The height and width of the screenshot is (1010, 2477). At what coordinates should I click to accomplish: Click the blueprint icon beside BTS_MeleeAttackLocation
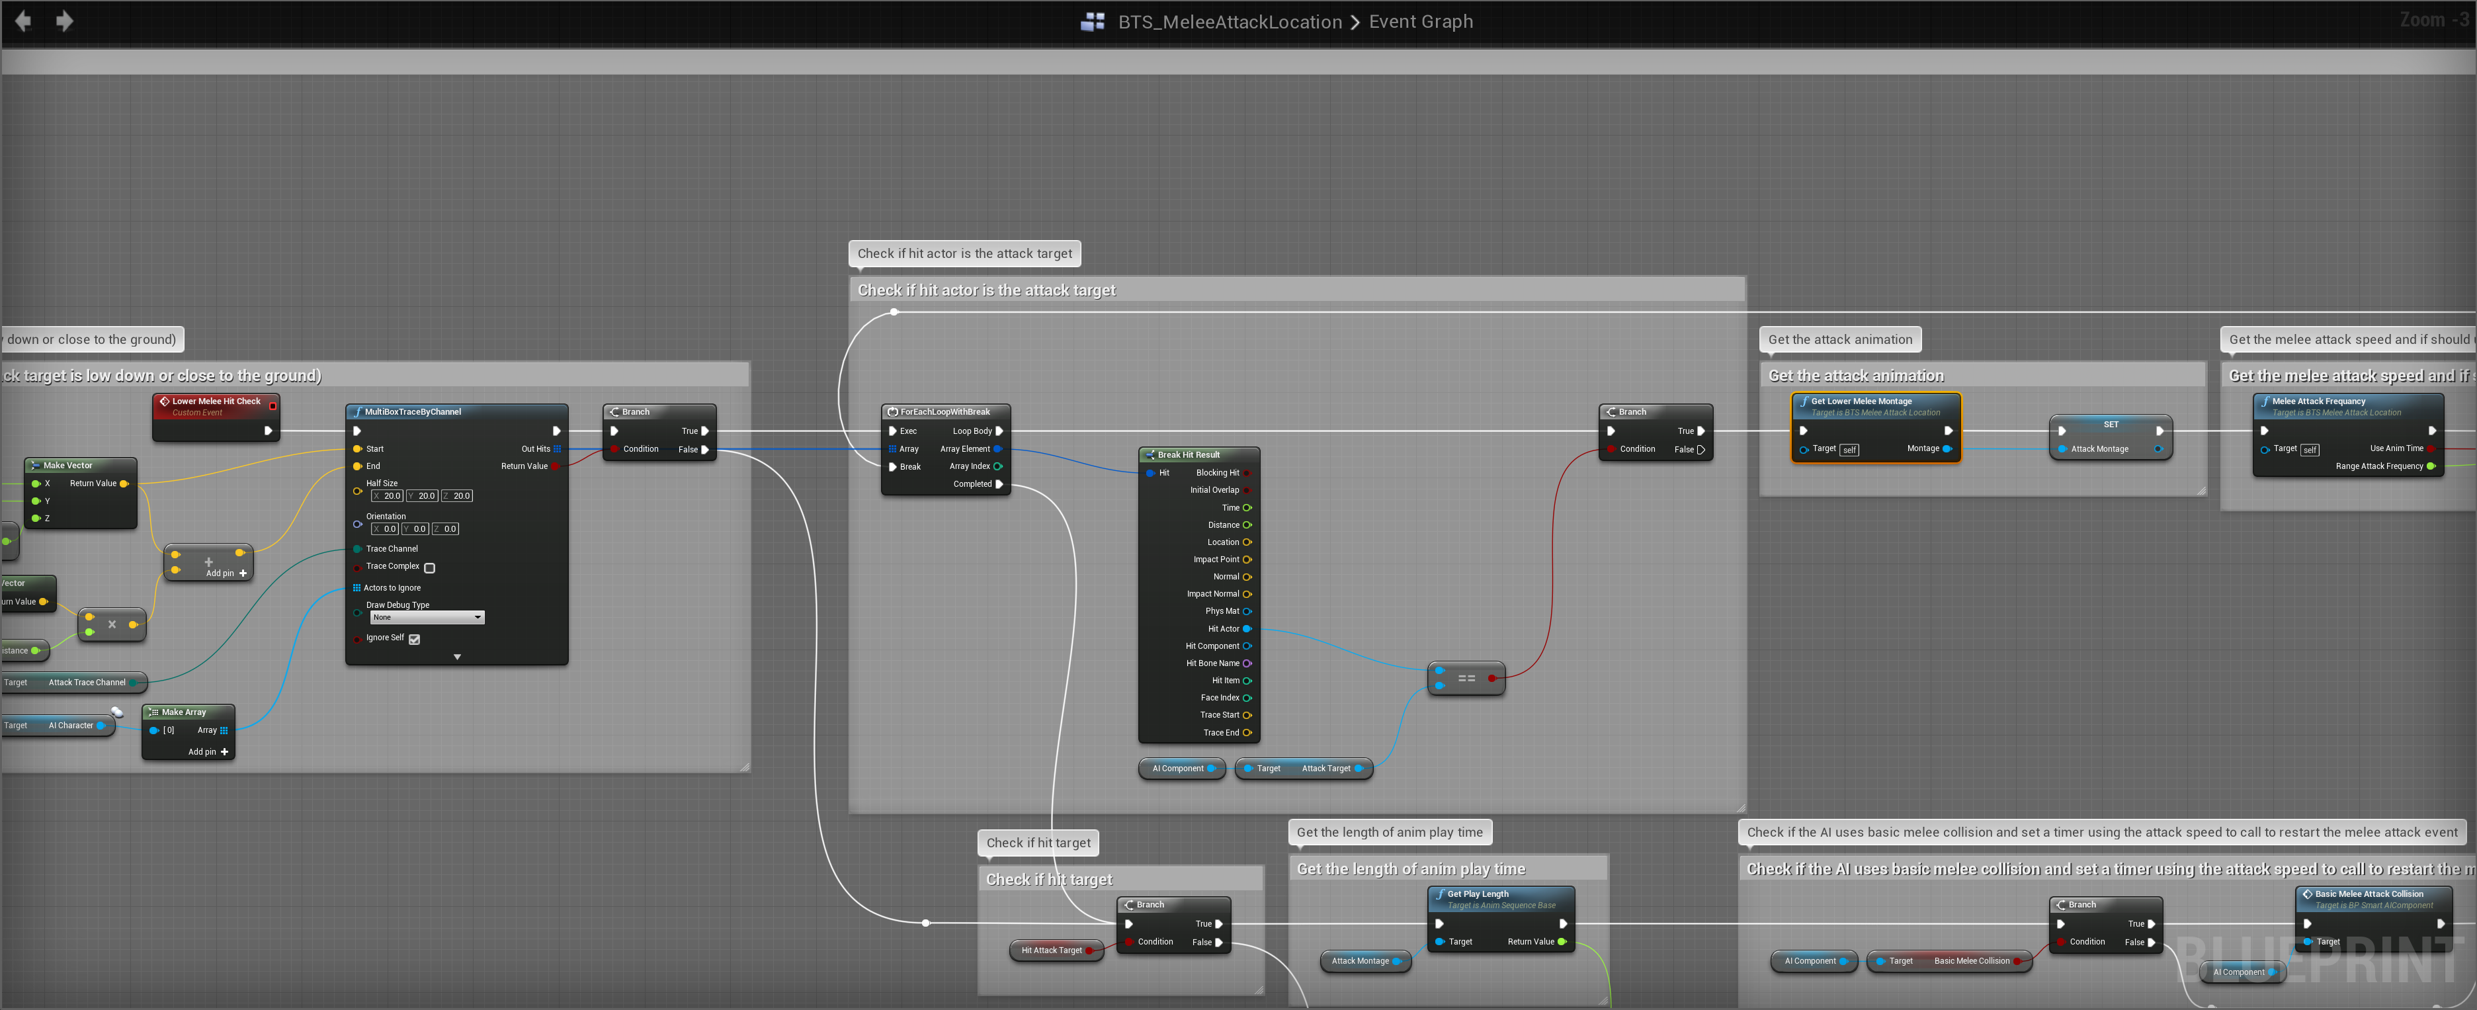coord(1093,21)
